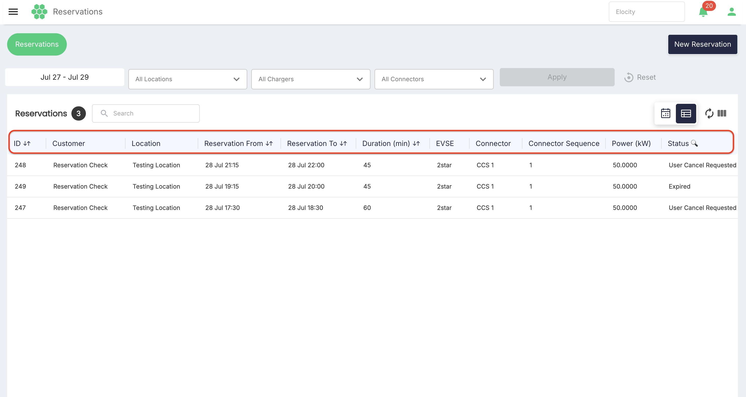Click the EVSE column header
This screenshot has height=397, width=746.
click(445, 143)
